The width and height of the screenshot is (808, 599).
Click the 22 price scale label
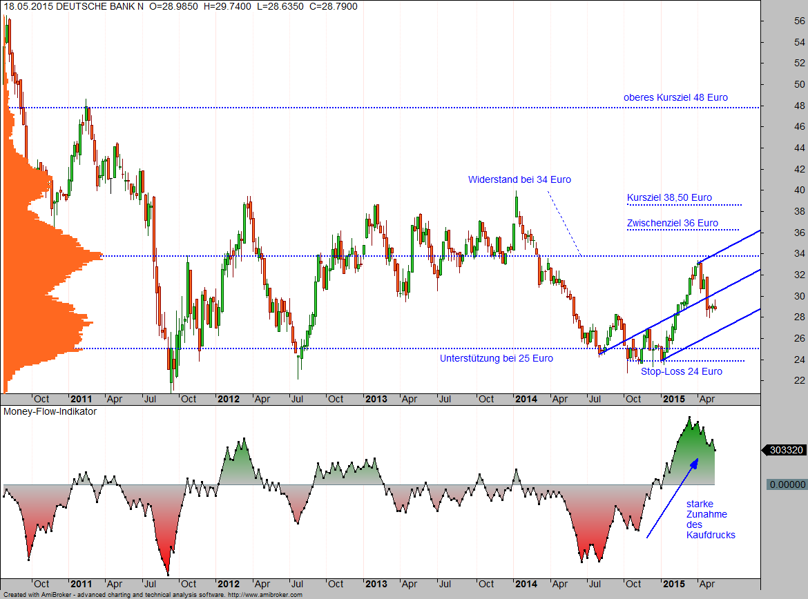coord(799,380)
